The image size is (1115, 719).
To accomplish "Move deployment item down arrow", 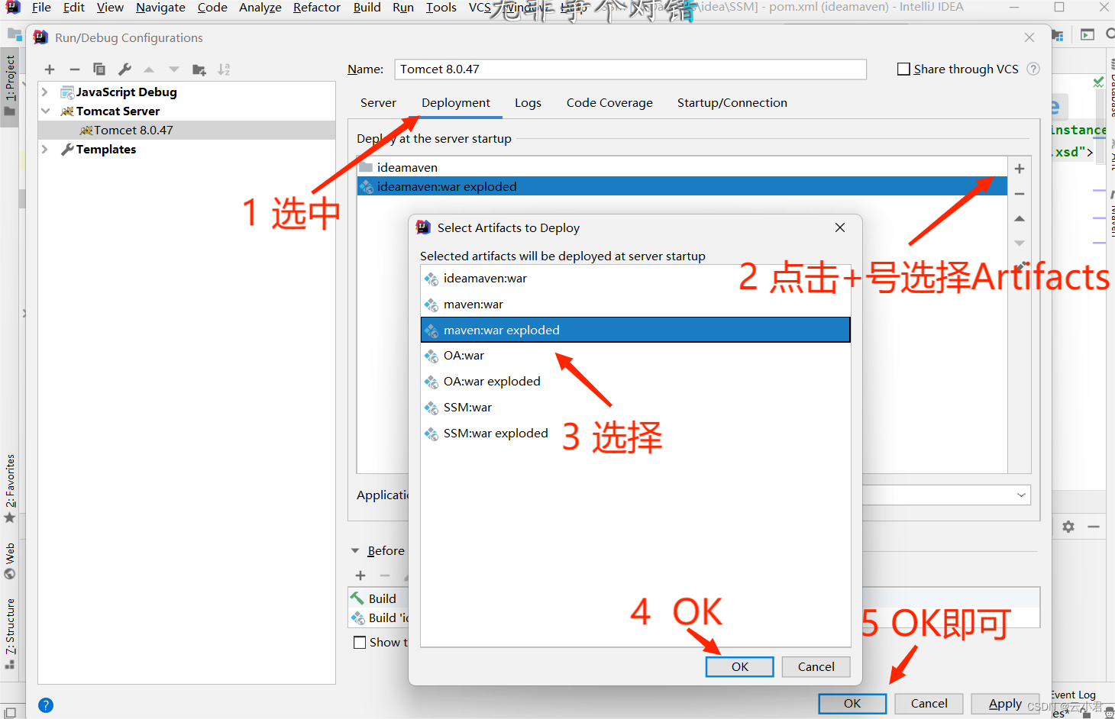I will tap(1020, 243).
